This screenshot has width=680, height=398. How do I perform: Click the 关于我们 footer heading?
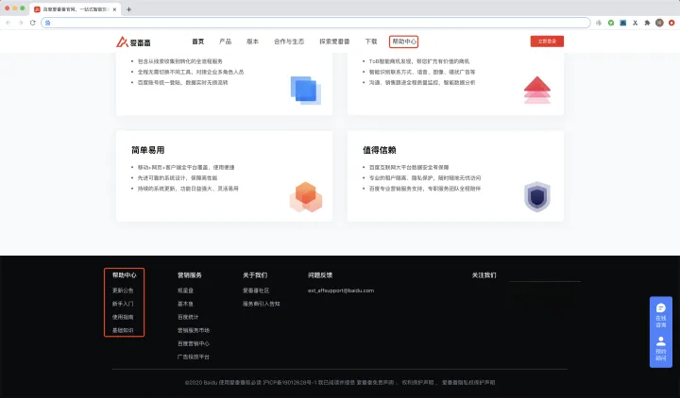click(255, 275)
